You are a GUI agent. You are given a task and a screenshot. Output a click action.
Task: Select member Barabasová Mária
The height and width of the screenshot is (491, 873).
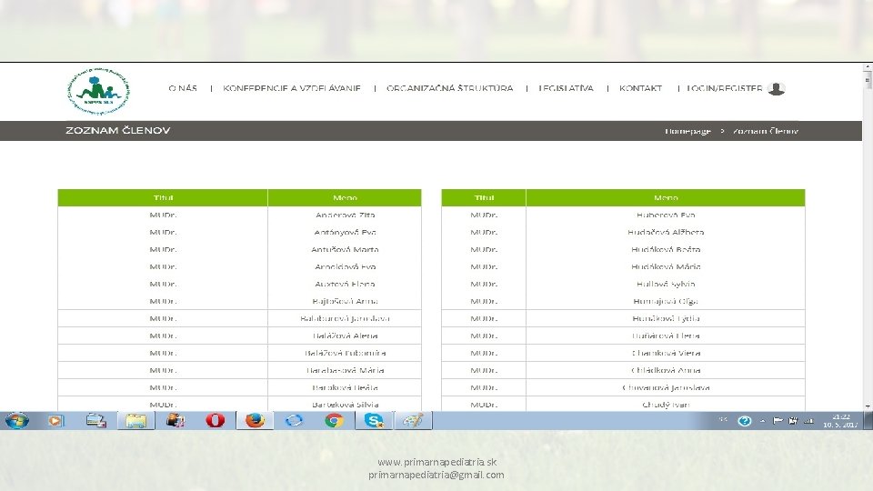pyautogui.click(x=346, y=370)
